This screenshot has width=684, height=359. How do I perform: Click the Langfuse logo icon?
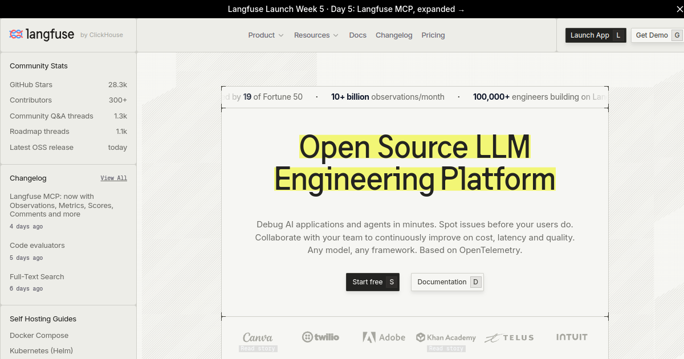(16, 34)
